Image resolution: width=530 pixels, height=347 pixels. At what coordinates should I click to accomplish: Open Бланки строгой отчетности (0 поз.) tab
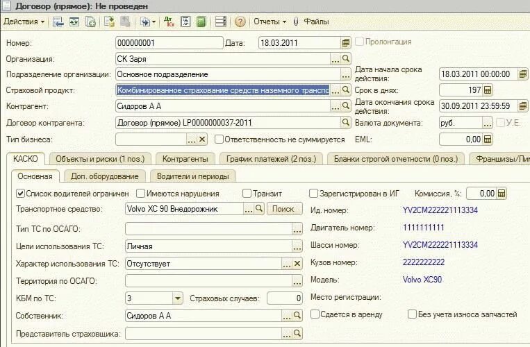396,159
